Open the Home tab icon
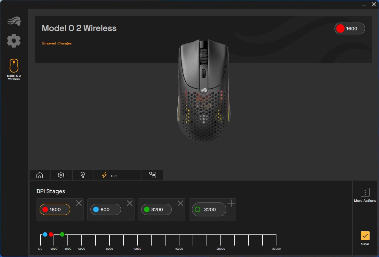379x257 pixels. 40,175
